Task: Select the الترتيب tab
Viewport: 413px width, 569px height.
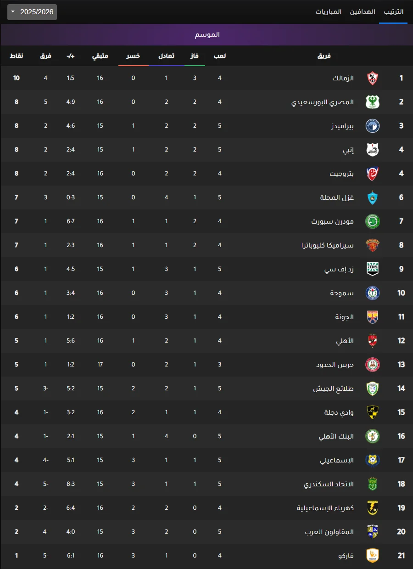Action: click(393, 11)
